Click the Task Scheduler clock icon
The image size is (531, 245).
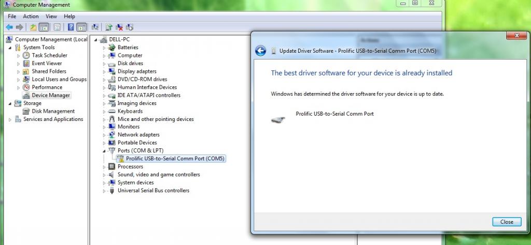(x=26, y=55)
